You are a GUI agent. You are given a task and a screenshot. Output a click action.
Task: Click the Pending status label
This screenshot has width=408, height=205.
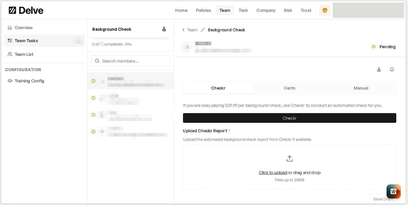tap(387, 47)
